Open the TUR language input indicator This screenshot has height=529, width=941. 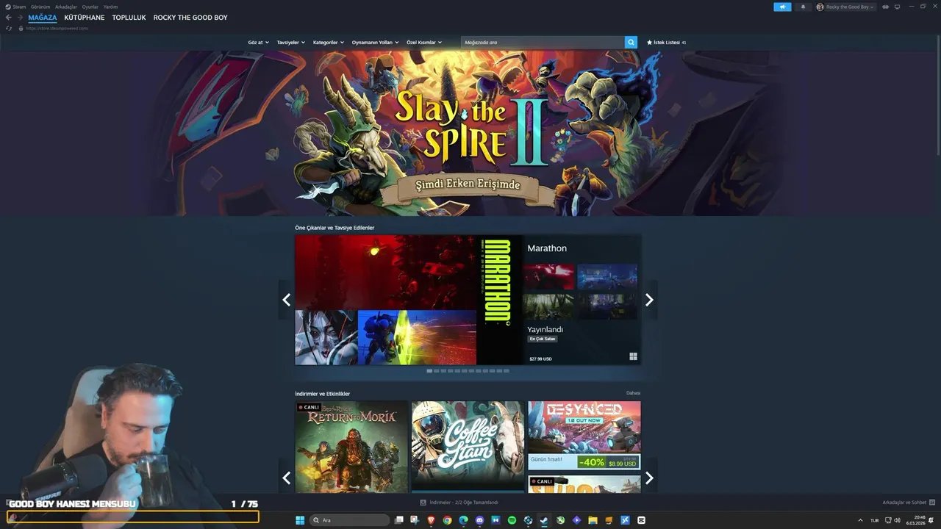[x=875, y=520]
